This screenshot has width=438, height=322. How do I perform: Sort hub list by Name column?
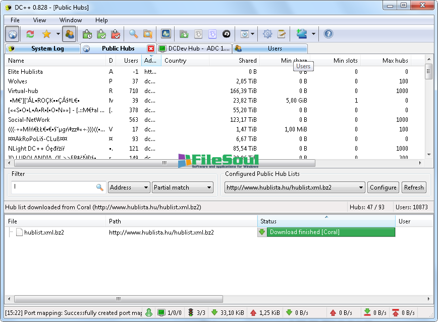point(56,61)
